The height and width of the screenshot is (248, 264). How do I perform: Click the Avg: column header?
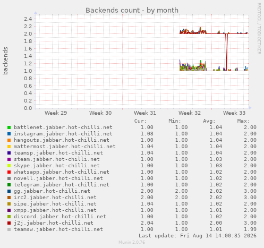click(209, 121)
